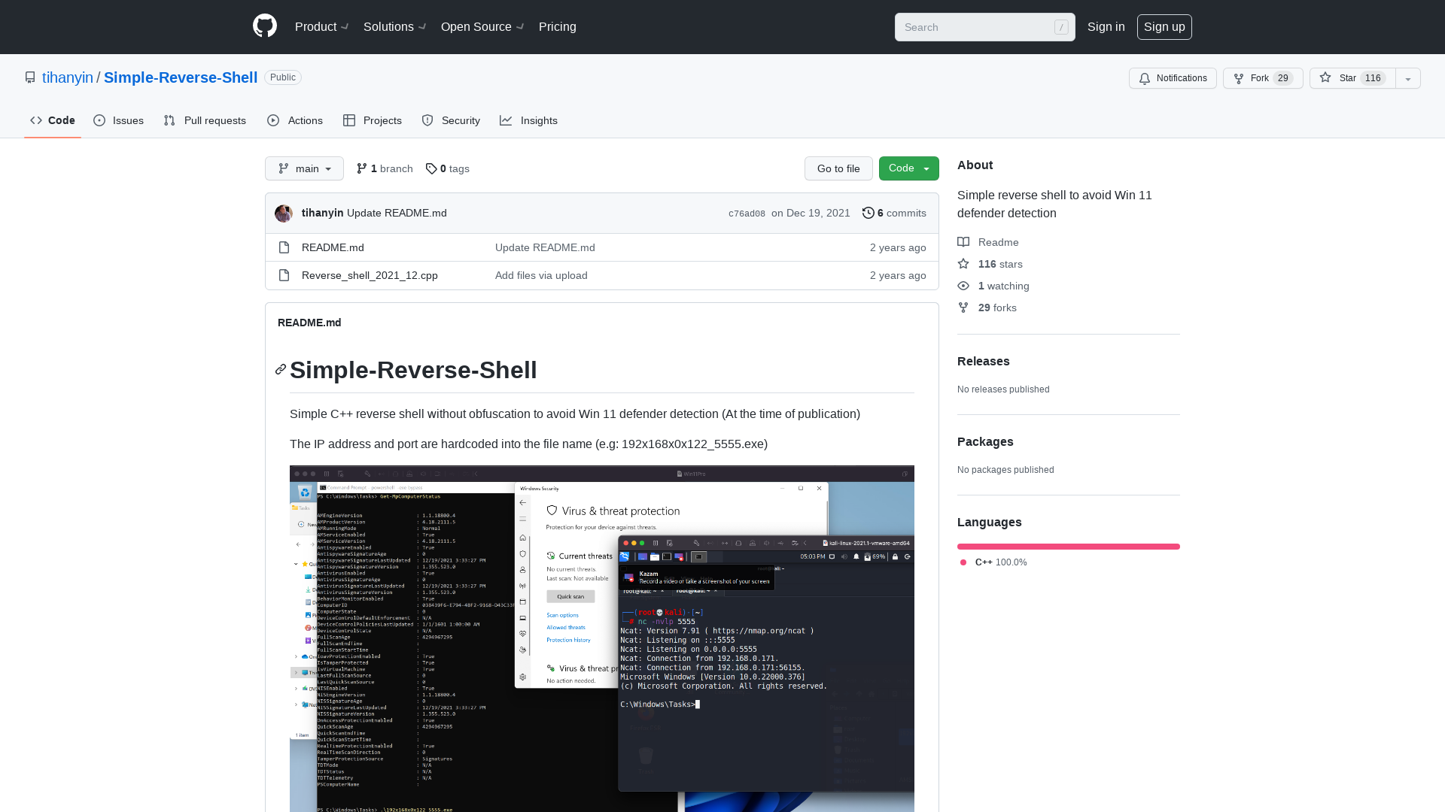The height and width of the screenshot is (812, 1445).
Task: Click the 'No releases published' text
Action: click(1003, 389)
